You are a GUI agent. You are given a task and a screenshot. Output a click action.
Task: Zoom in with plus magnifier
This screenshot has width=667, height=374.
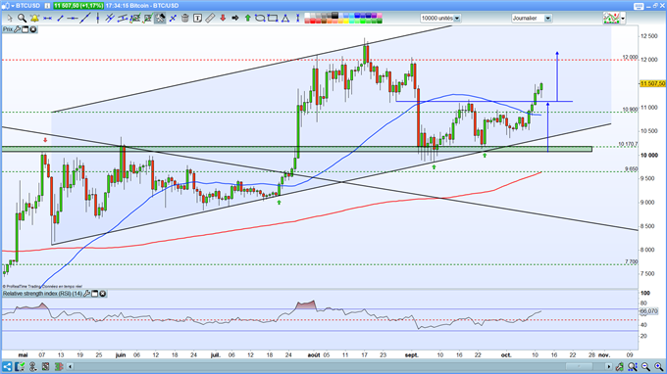tap(659, 367)
